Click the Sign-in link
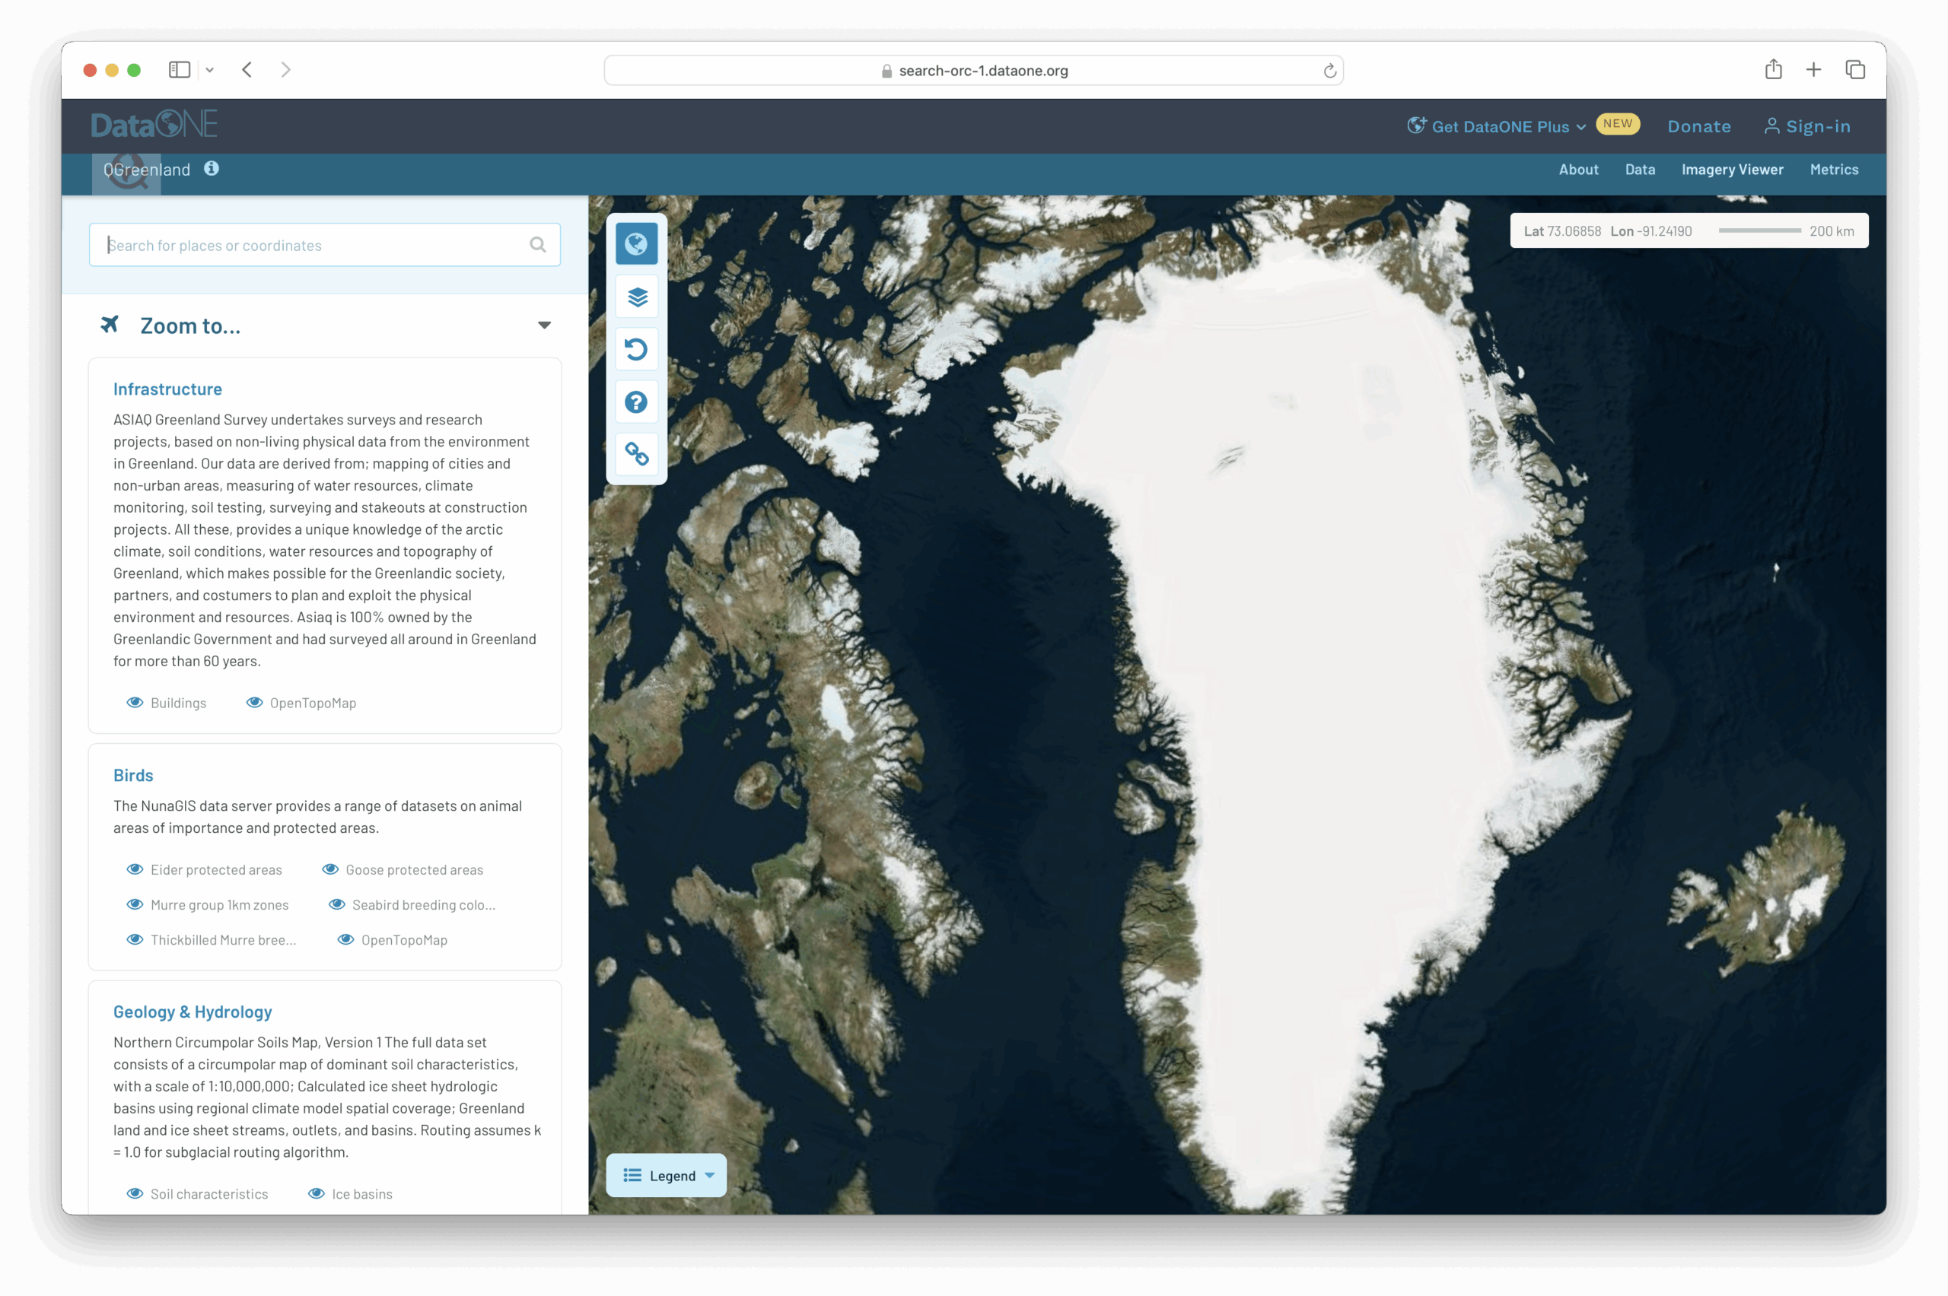The image size is (1948, 1296). [1807, 126]
